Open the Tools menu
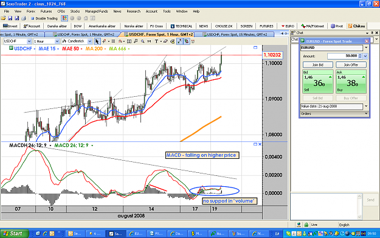The width and height of the screenshot is (380, 238). click(x=167, y=11)
